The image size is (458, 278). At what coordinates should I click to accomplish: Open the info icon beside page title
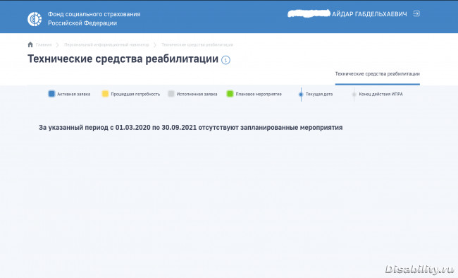tap(225, 60)
